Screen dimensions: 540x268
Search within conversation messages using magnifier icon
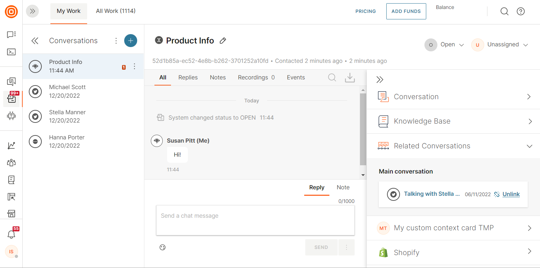point(332,78)
